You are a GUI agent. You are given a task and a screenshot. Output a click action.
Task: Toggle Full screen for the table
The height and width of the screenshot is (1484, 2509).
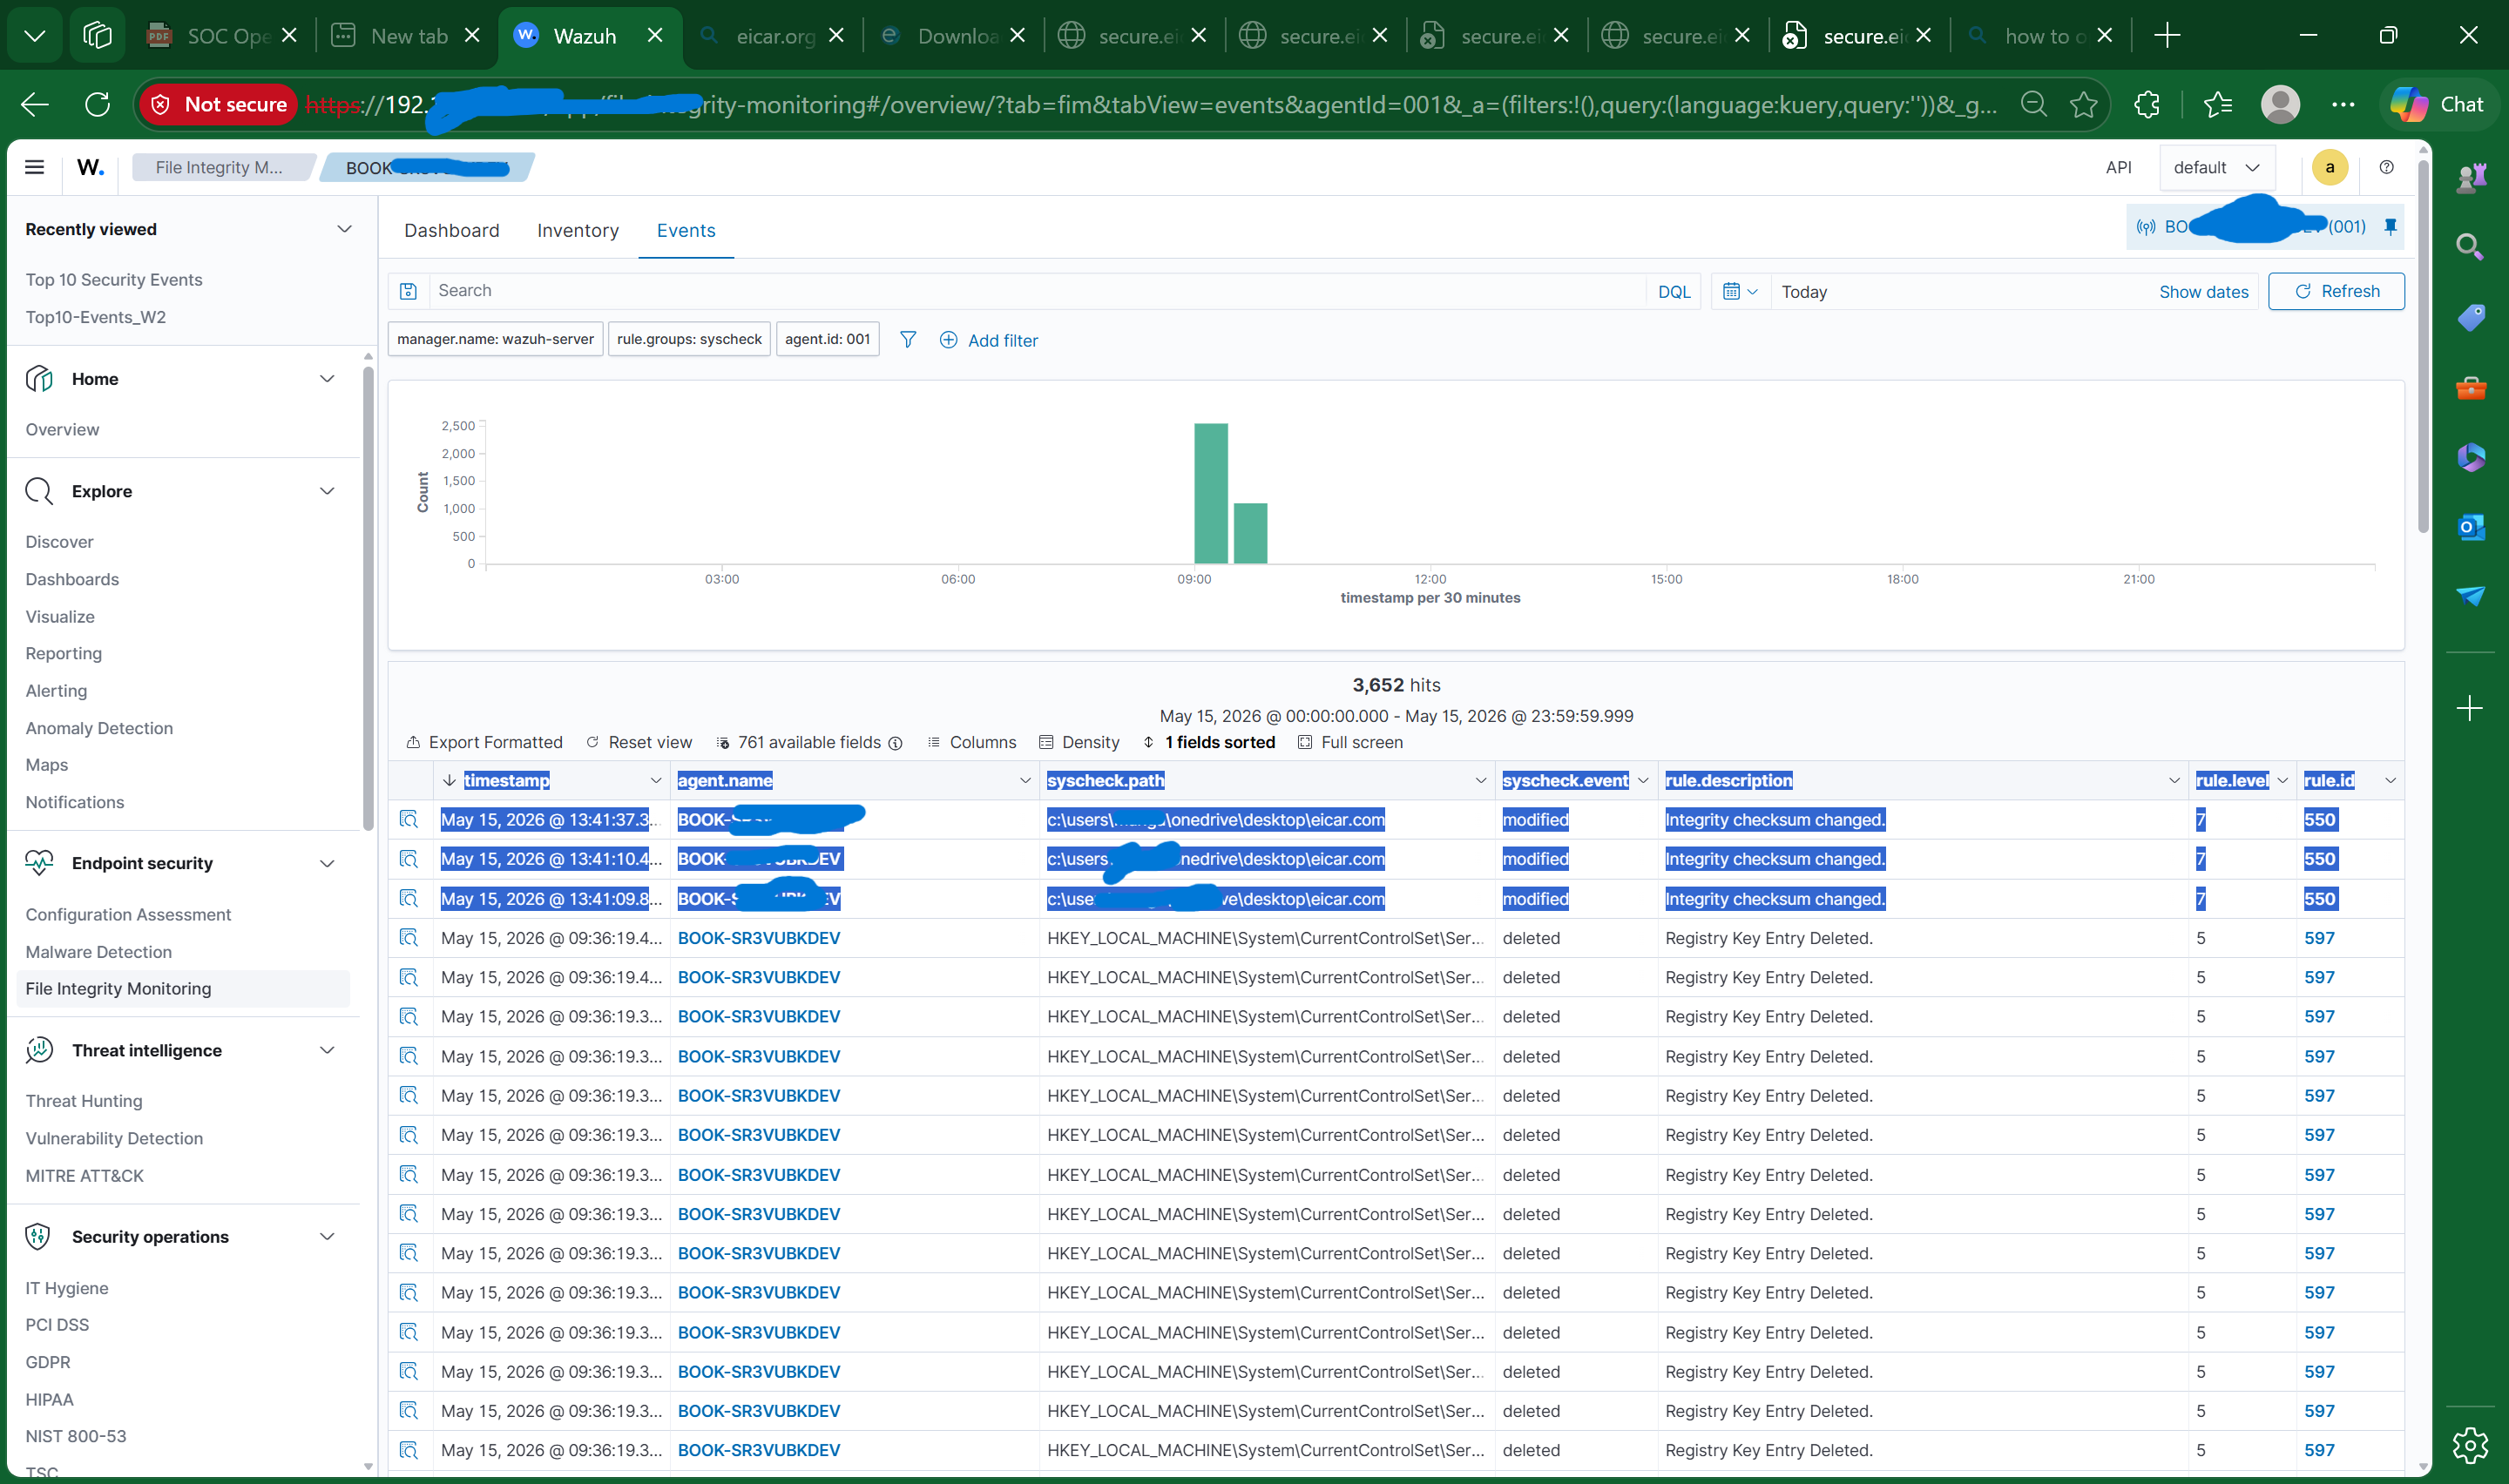1350,742
